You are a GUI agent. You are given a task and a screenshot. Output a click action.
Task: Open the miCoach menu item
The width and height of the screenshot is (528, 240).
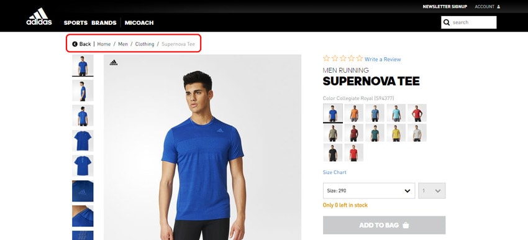(139, 23)
